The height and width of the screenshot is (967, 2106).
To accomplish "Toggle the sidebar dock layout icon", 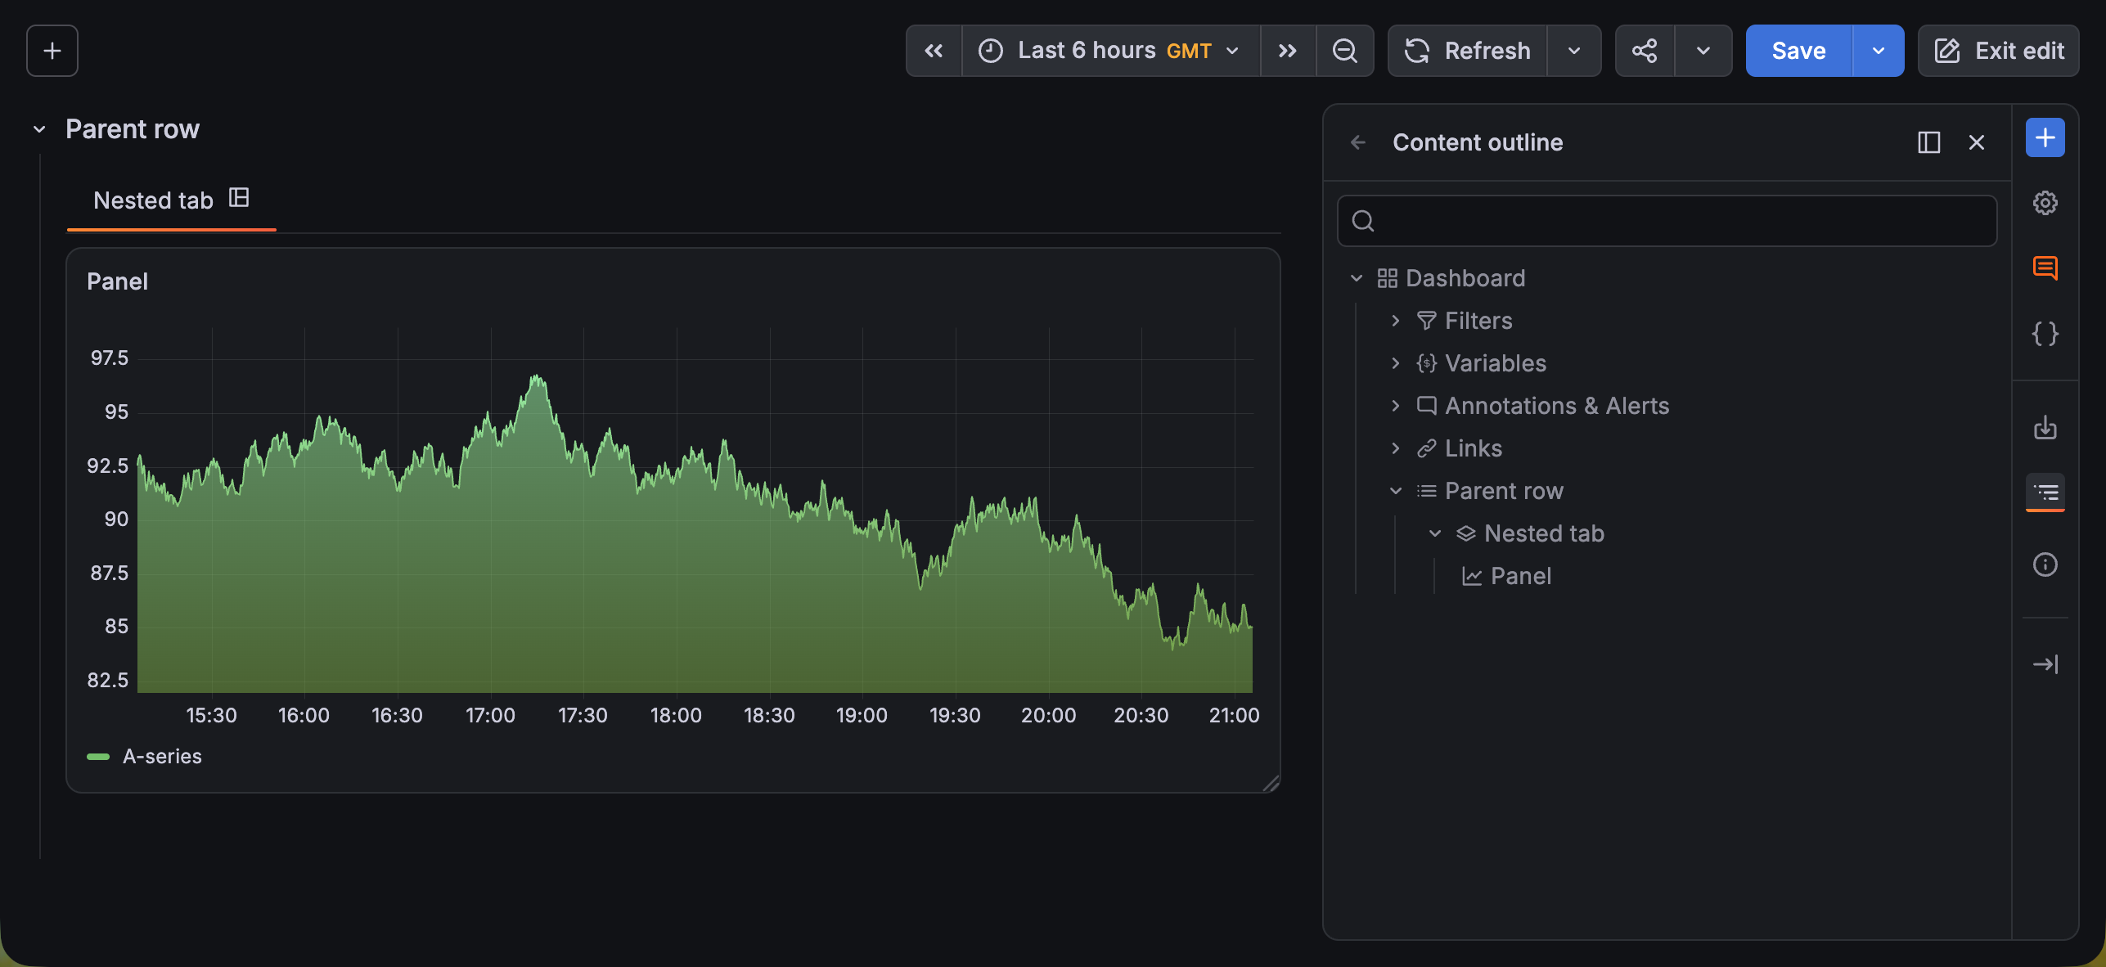I will 1928,142.
